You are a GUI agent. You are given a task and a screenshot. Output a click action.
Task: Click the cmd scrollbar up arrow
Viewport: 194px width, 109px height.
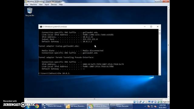tap(160, 30)
